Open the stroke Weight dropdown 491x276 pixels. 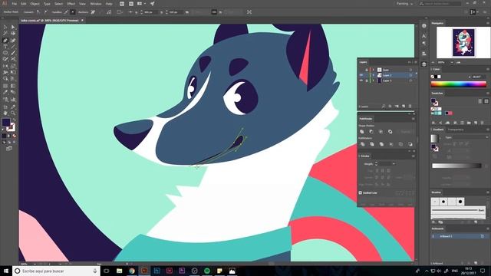(x=394, y=164)
